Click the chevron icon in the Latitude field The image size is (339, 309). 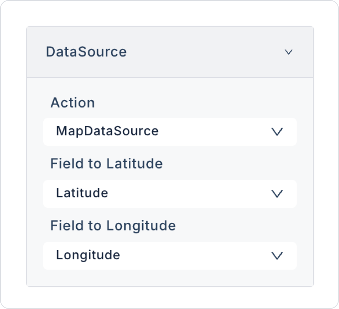coord(278,194)
